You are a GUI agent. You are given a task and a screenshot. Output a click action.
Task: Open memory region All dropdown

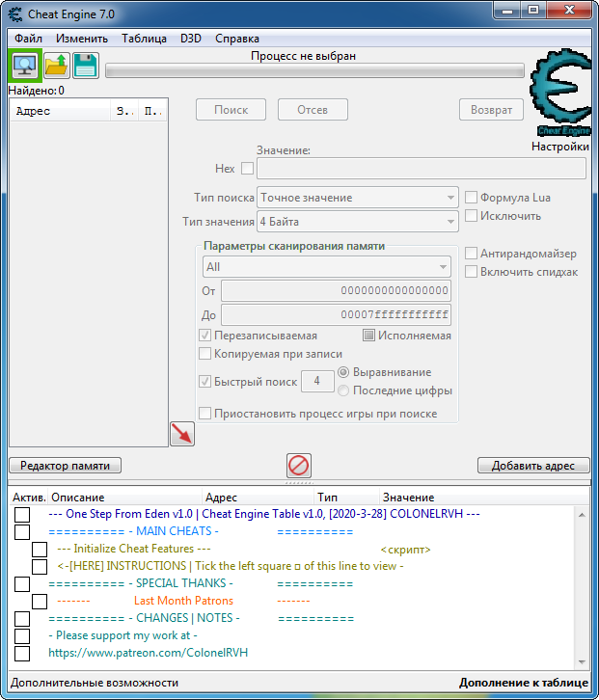pos(327,267)
